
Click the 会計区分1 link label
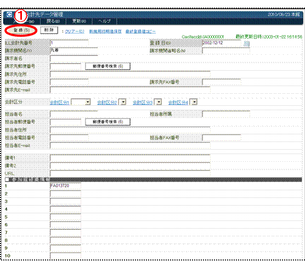pos(60,103)
